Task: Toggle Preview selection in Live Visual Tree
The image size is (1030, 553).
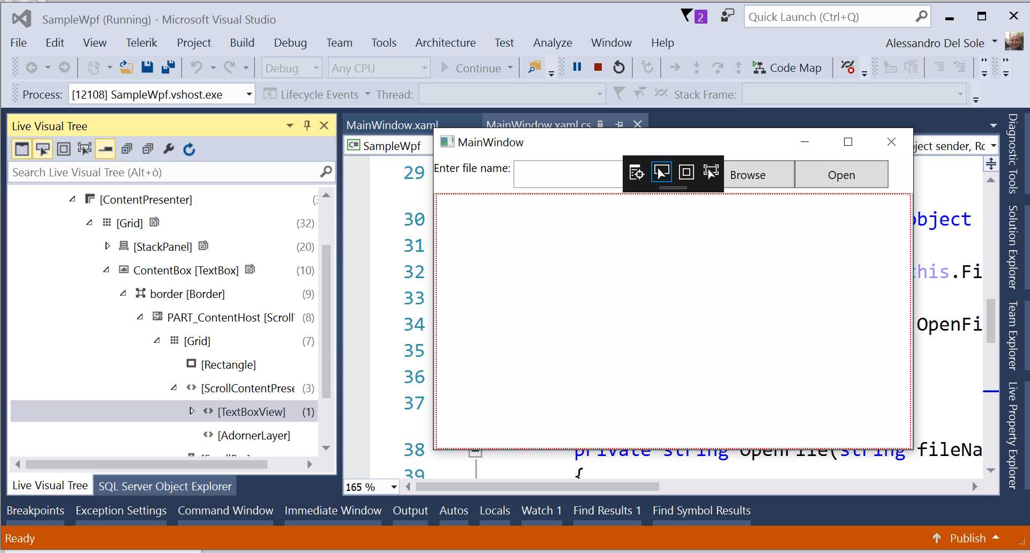Action: 106,149
